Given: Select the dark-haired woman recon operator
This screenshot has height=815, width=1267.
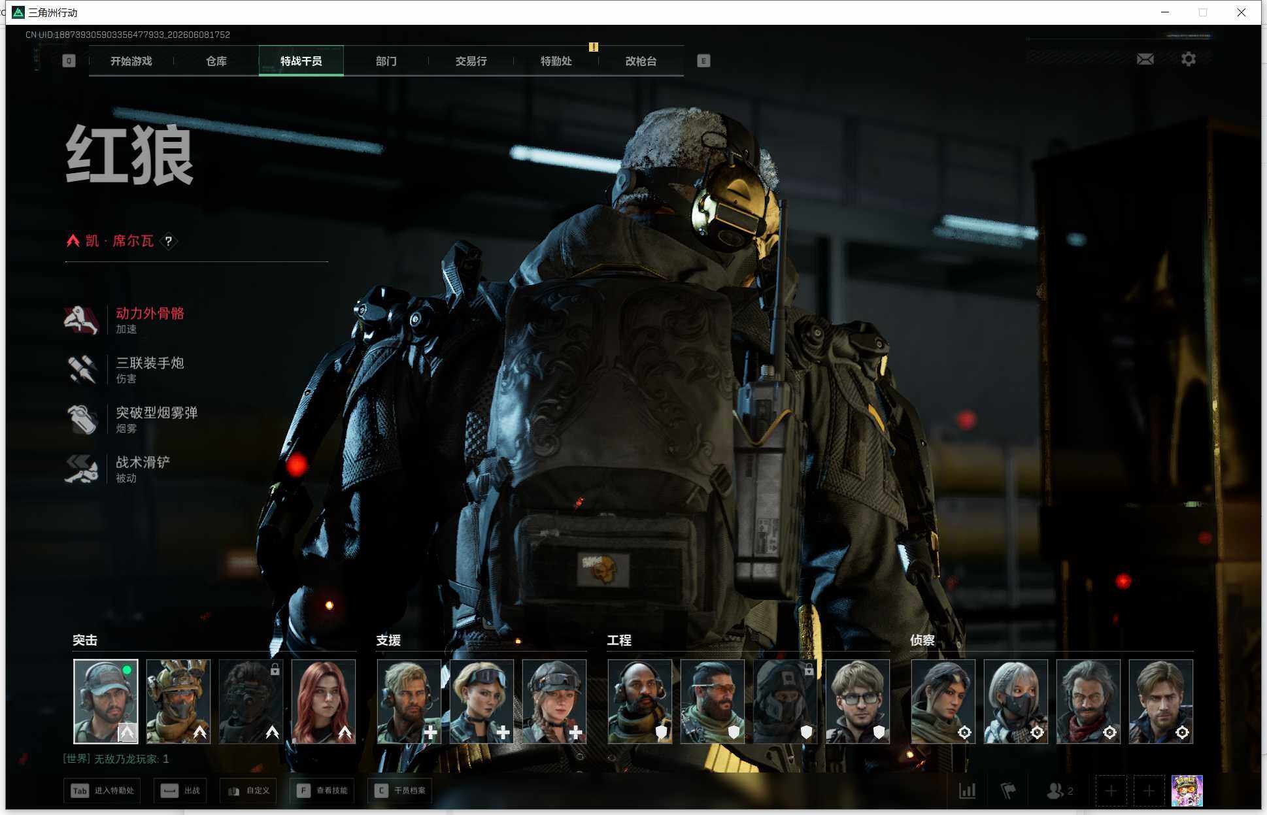Looking at the screenshot, I should (943, 701).
